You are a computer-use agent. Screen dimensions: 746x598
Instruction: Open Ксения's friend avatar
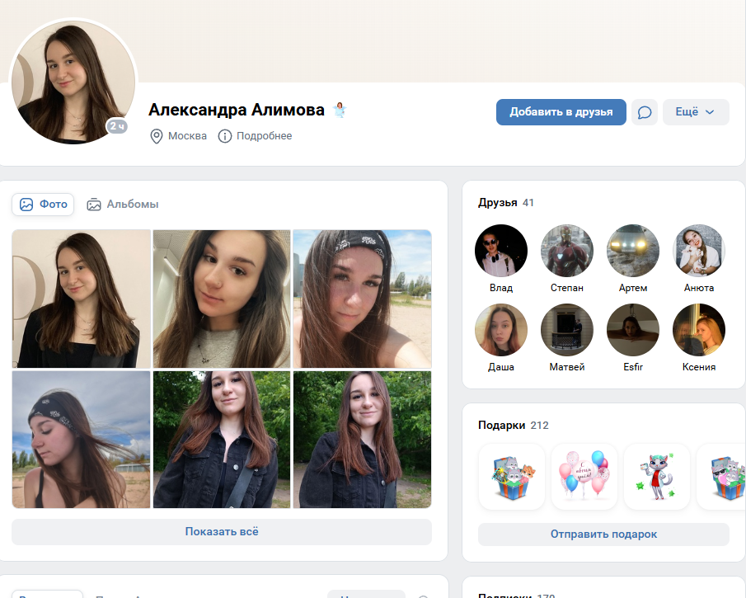point(699,330)
